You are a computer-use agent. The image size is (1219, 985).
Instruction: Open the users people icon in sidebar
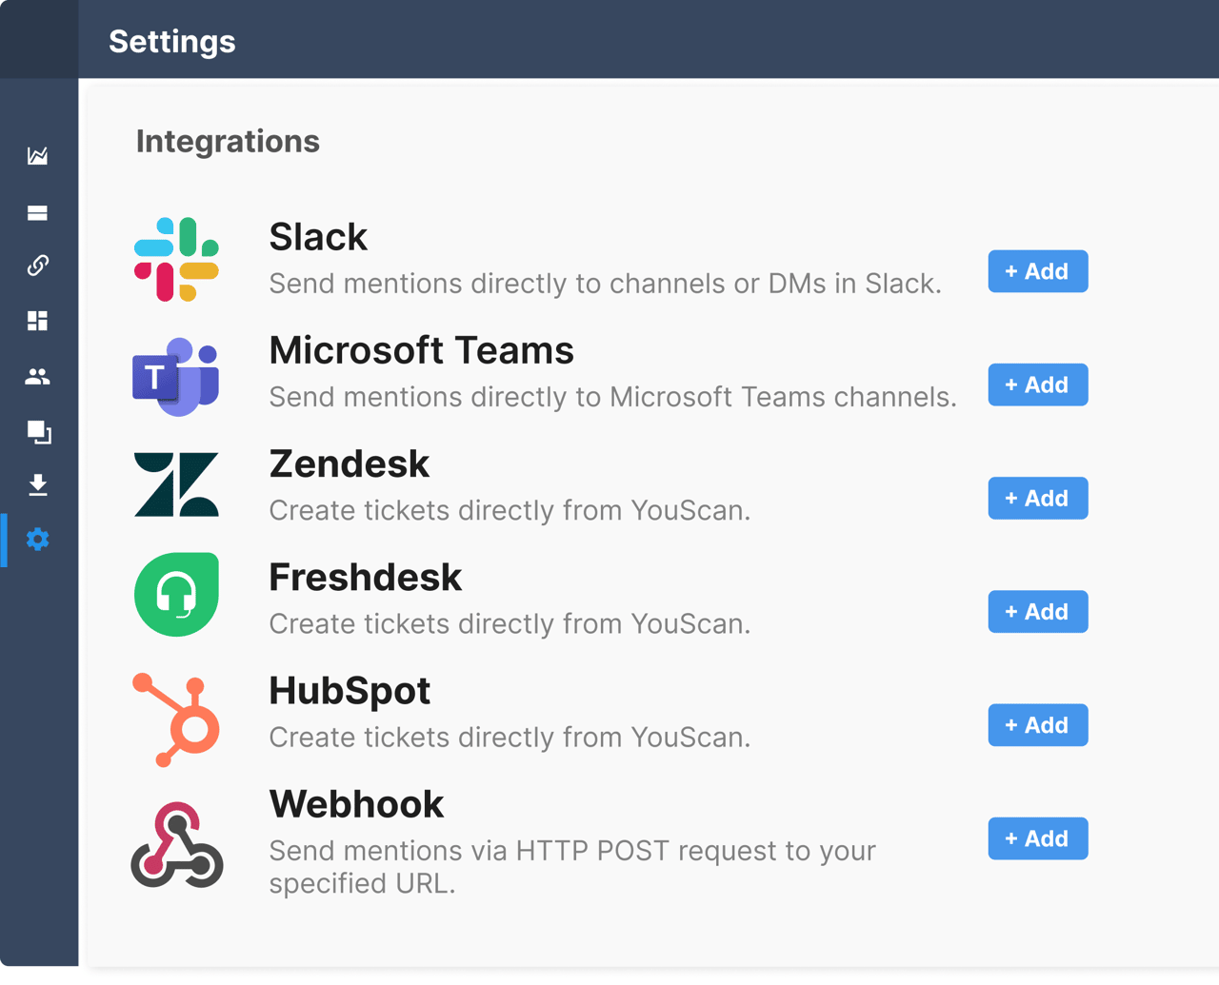[38, 377]
